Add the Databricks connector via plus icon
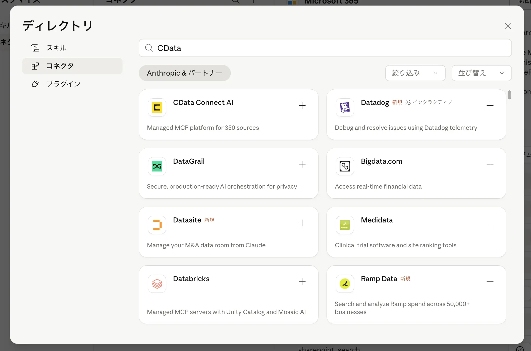Image resolution: width=531 pixels, height=351 pixels. (x=302, y=282)
